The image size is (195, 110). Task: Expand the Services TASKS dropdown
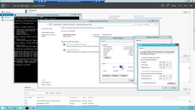point(186,89)
